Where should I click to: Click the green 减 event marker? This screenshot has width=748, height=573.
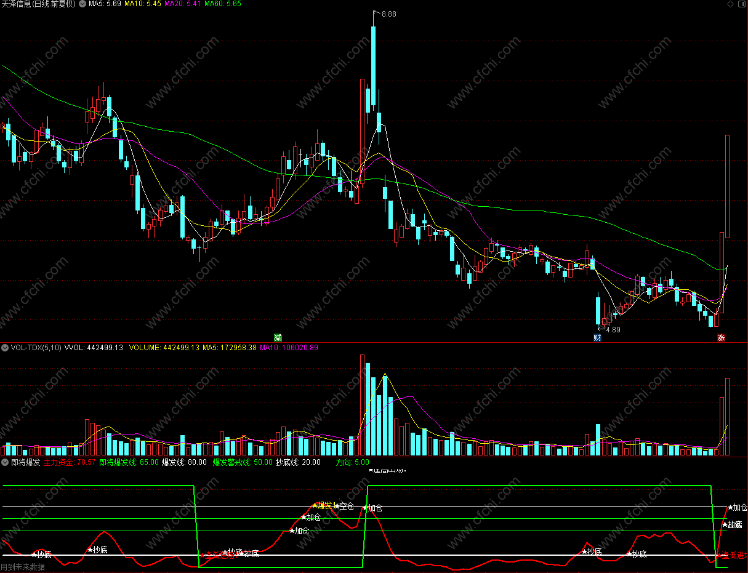coord(278,337)
